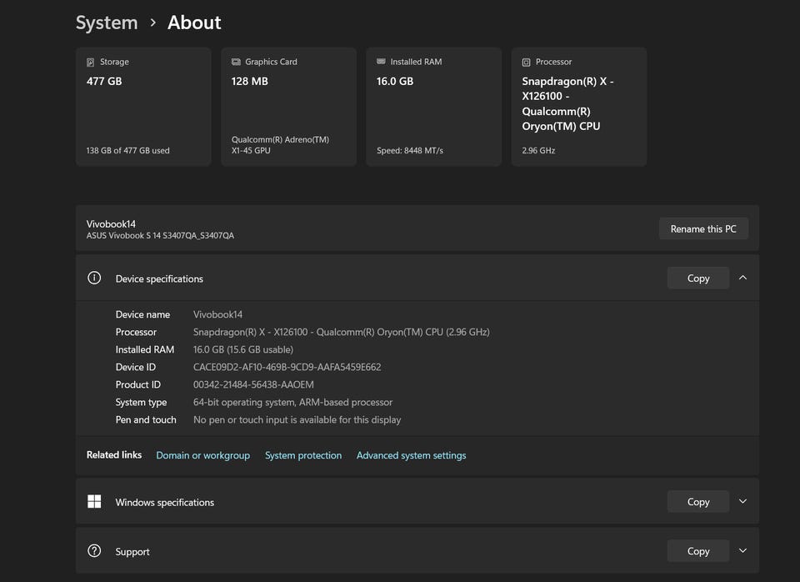Click the Pen and touch label
800x582 pixels.
(x=146, y=419)
